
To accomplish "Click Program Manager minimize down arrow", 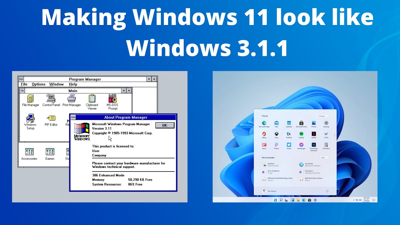I will pos(149,79).
